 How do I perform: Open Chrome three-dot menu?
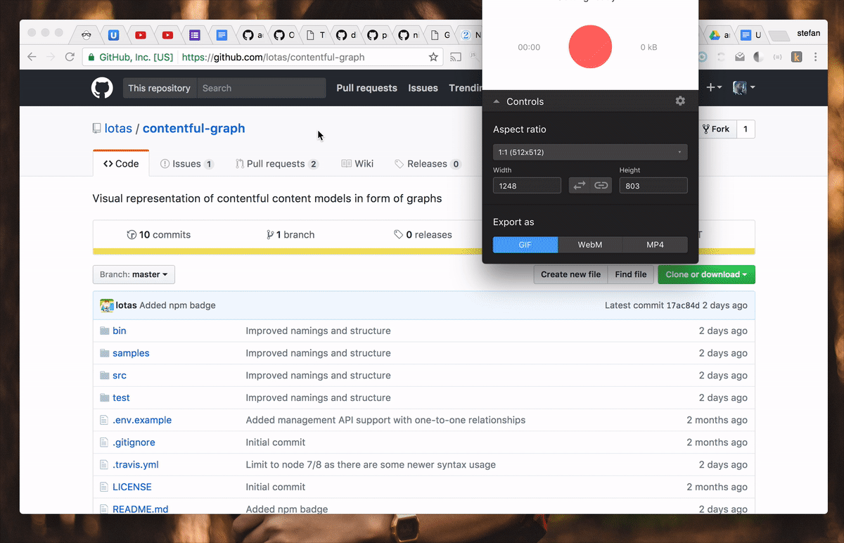click(816, 57)
